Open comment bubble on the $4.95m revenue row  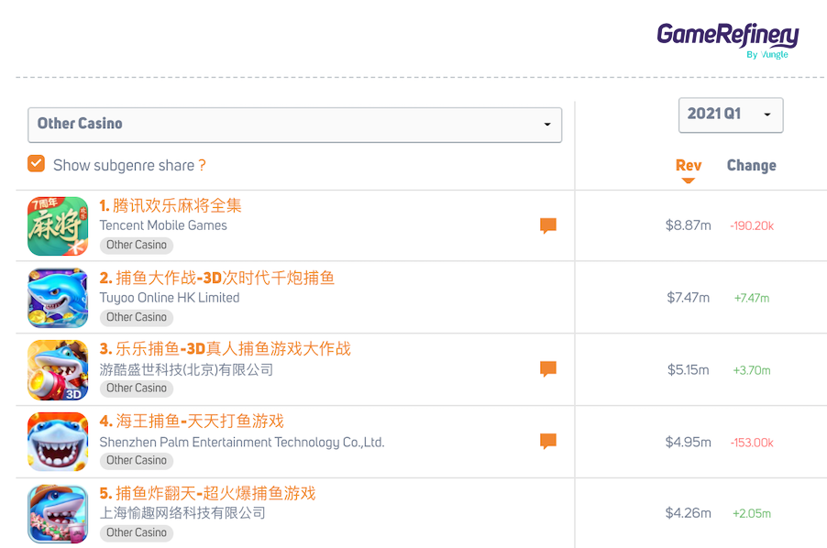[x=548, y=442]
